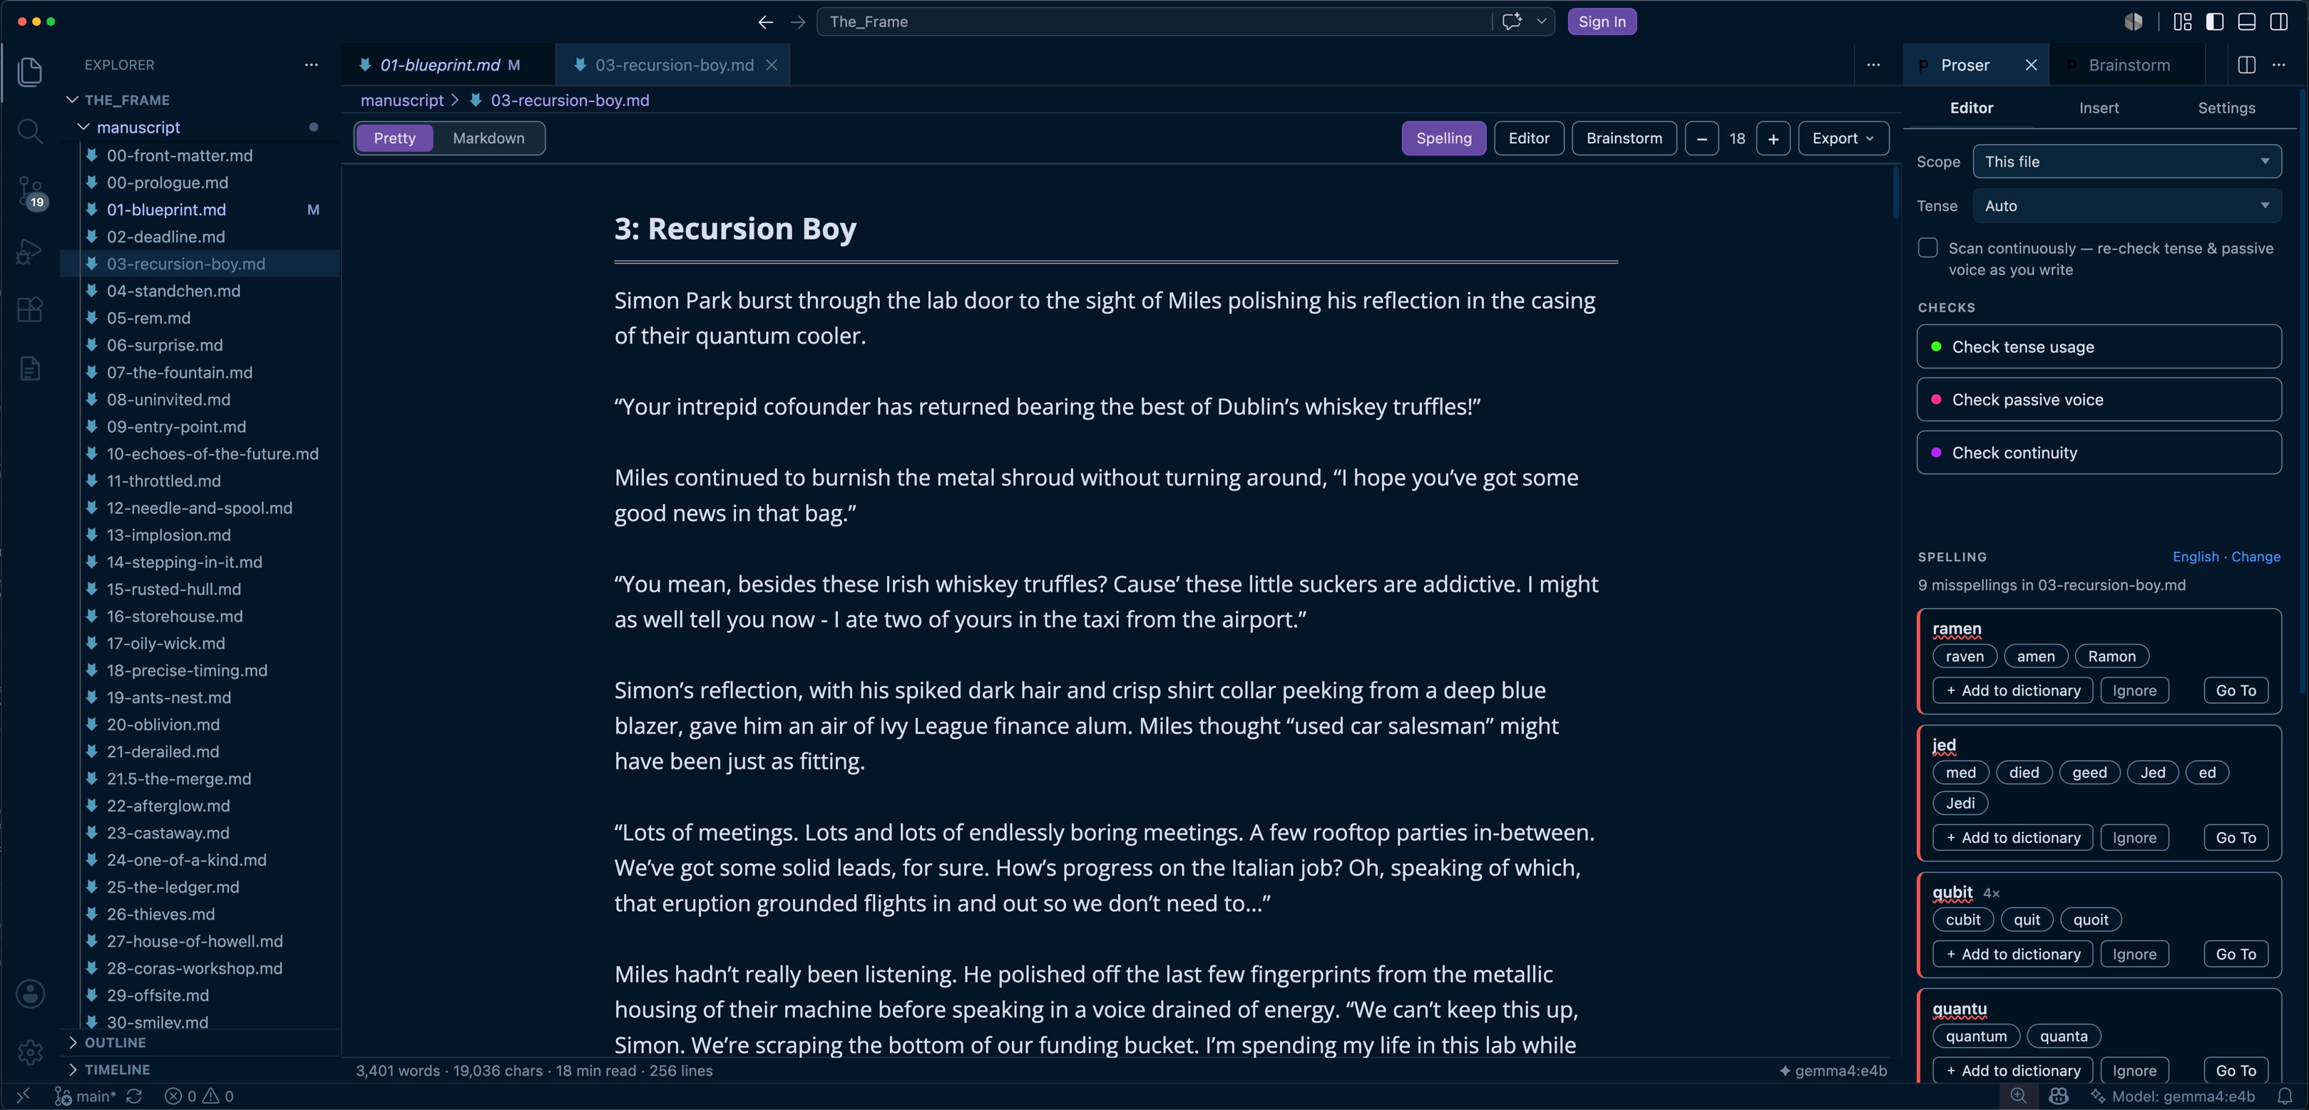Go To the qubit misspelling
2309x1110 pixels.
click(2236, 954)
